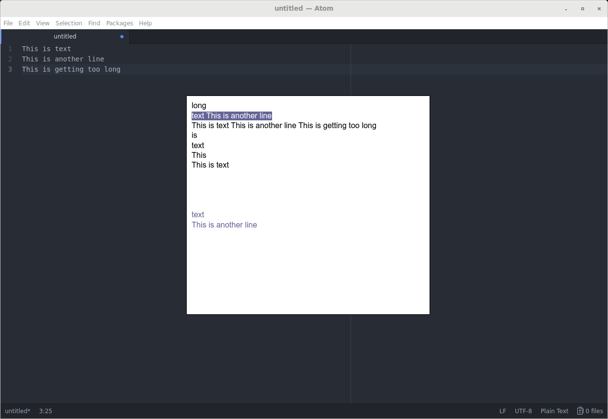608x419 pixels.
Task: Select black 'text' entry in popup list
Action: tap(198, 145)
